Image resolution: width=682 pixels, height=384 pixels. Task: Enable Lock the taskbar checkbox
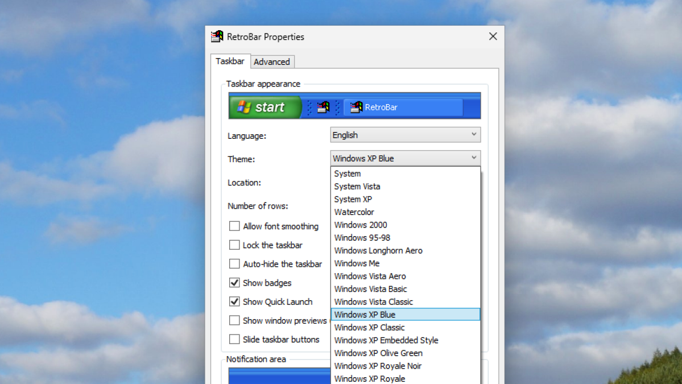click(x=234, y=245)
